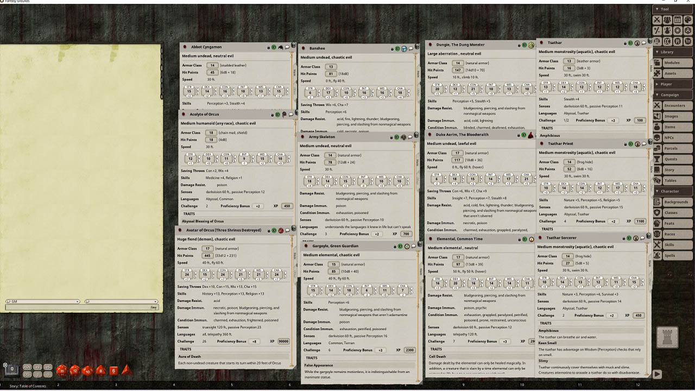Click the modifier stack box showing 0
The image size is (695, 391).
(11, 369)
